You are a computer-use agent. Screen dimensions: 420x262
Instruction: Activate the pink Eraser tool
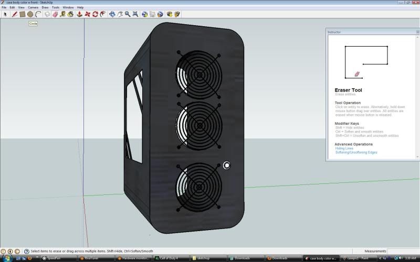55,14
